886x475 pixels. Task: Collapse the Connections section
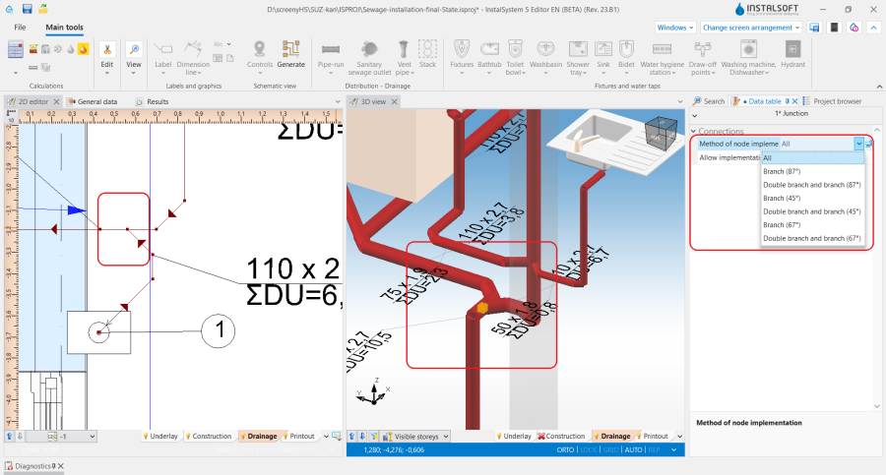click(694, 131)
